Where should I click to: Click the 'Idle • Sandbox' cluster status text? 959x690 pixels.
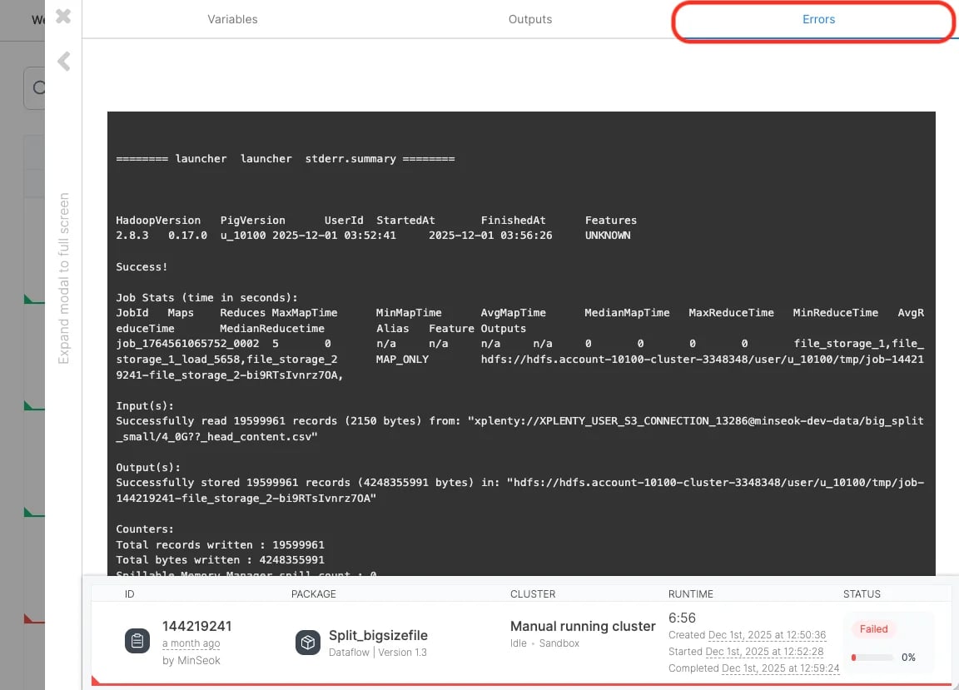(545, 643)
